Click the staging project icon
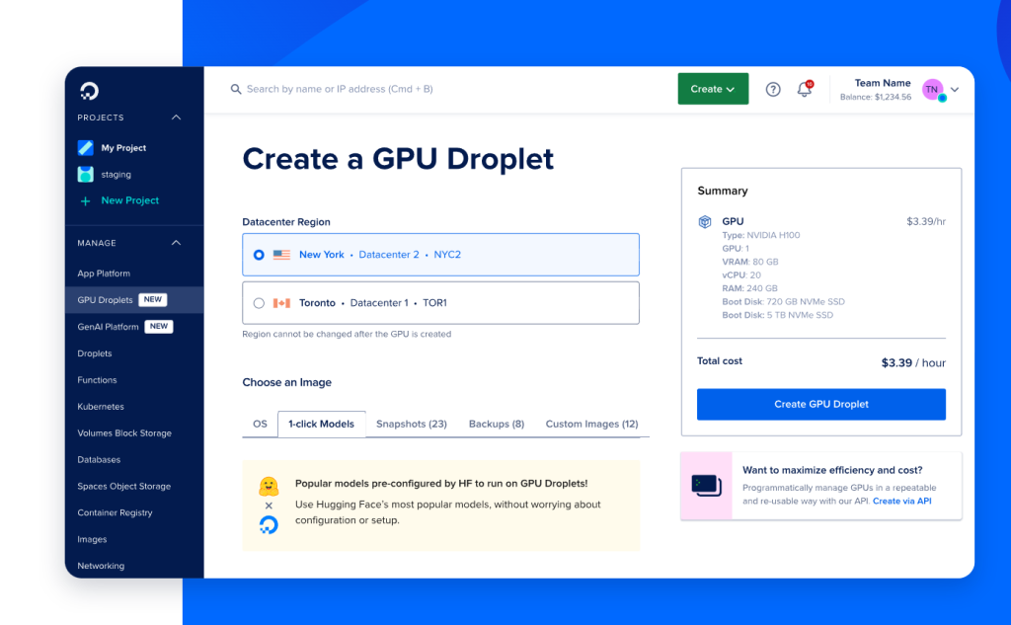1011x625 pixels. [85, 174]
